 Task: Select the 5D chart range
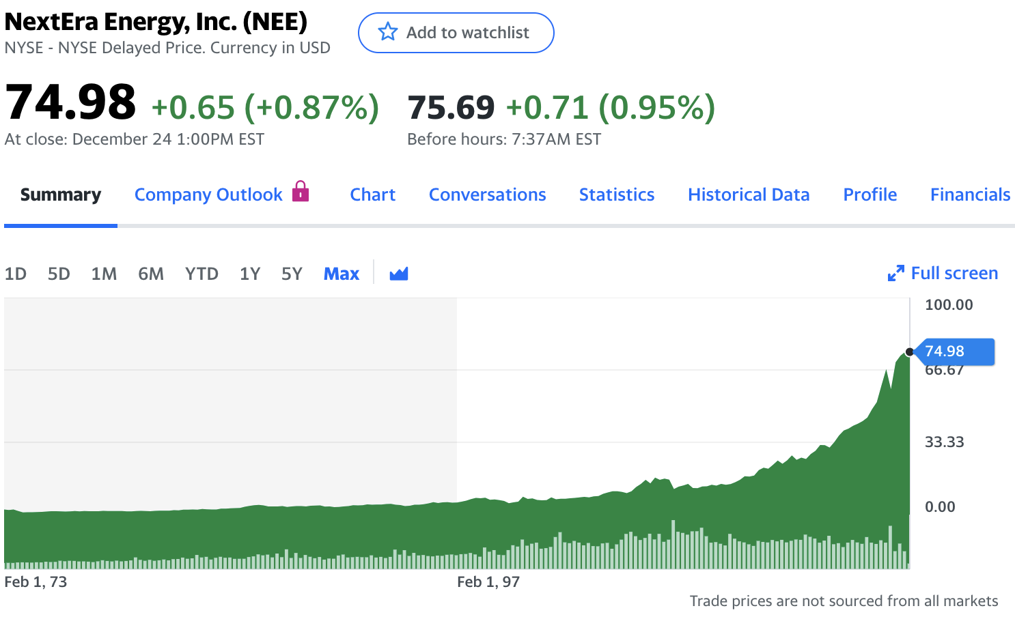(x=59, y=274)
